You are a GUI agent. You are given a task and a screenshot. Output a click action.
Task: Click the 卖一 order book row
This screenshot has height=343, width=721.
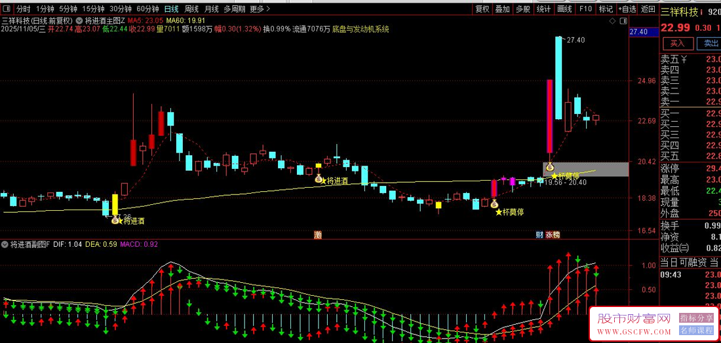pos(691,101)
